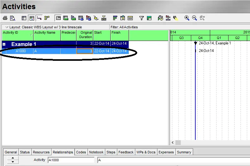This screenshot has height=166, width=250.
Task: Zoom out on the timescale
Action: pyautogui.click(x=194, y=18)
